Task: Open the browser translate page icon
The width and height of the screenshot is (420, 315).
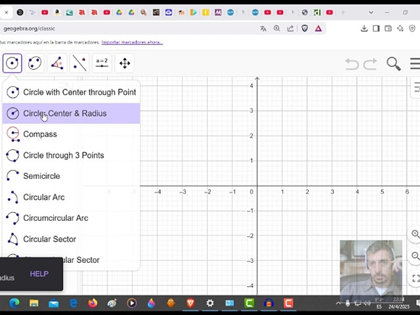Action: (x=263, y=28)
